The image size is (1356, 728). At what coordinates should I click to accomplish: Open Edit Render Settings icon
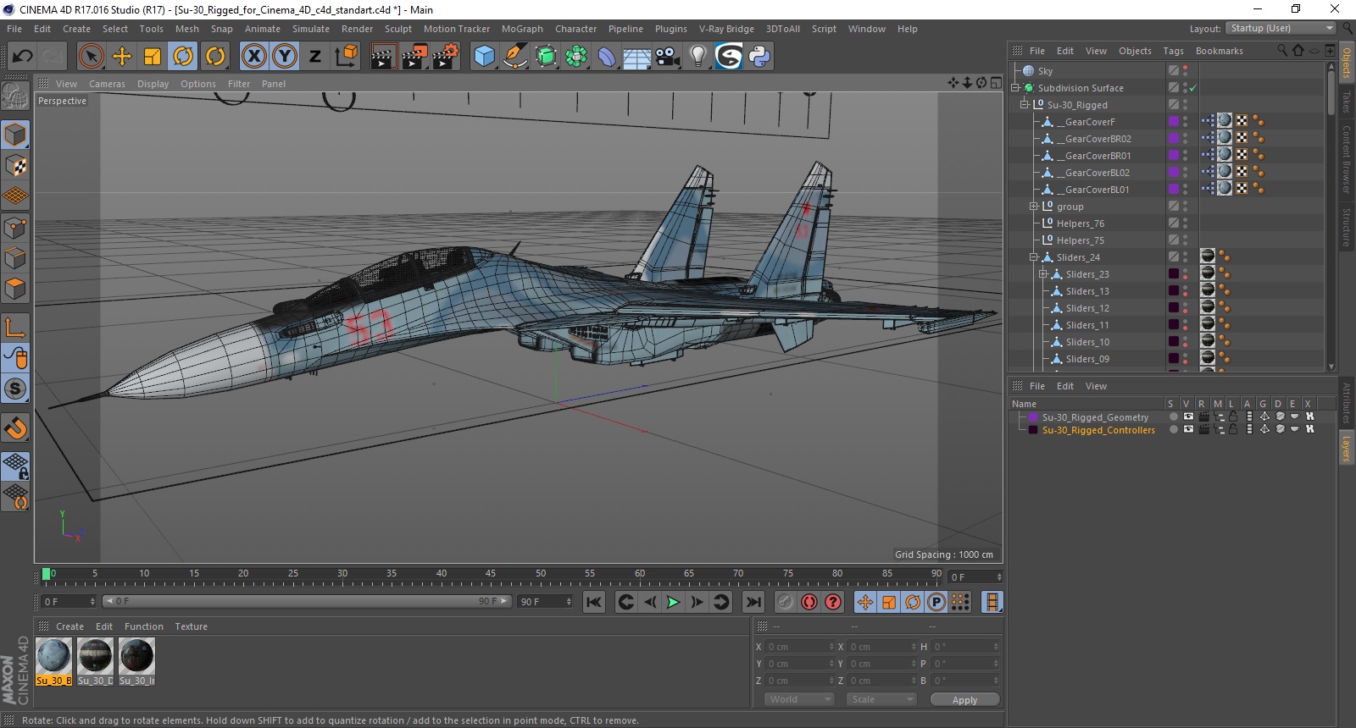coord(446,57)
